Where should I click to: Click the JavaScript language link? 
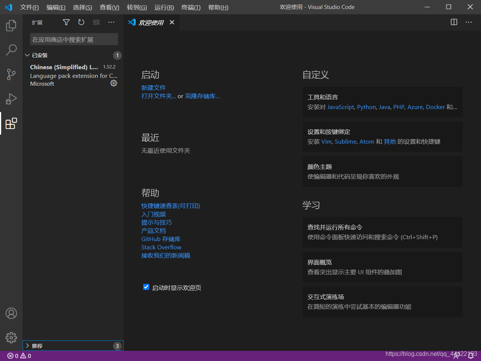point(340,107)
